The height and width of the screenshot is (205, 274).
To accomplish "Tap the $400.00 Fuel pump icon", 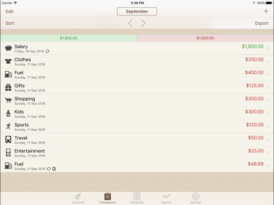I will click(8, 74).
